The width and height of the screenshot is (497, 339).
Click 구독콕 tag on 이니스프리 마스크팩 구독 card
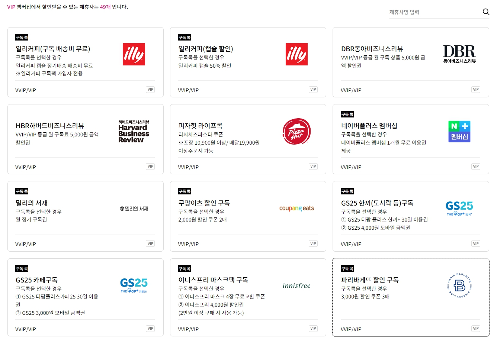[x=185, y=268]
